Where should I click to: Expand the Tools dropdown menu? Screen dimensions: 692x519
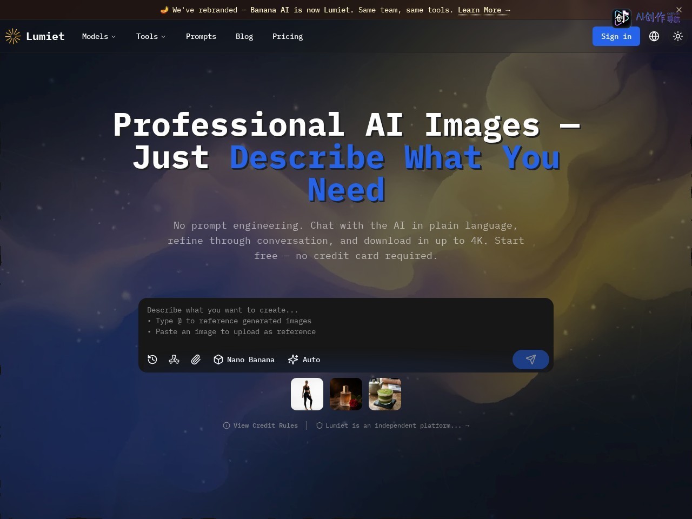tap(151, 36)
